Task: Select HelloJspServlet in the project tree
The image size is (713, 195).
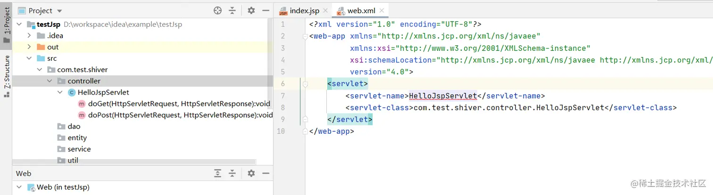Action: coord(103,92)
